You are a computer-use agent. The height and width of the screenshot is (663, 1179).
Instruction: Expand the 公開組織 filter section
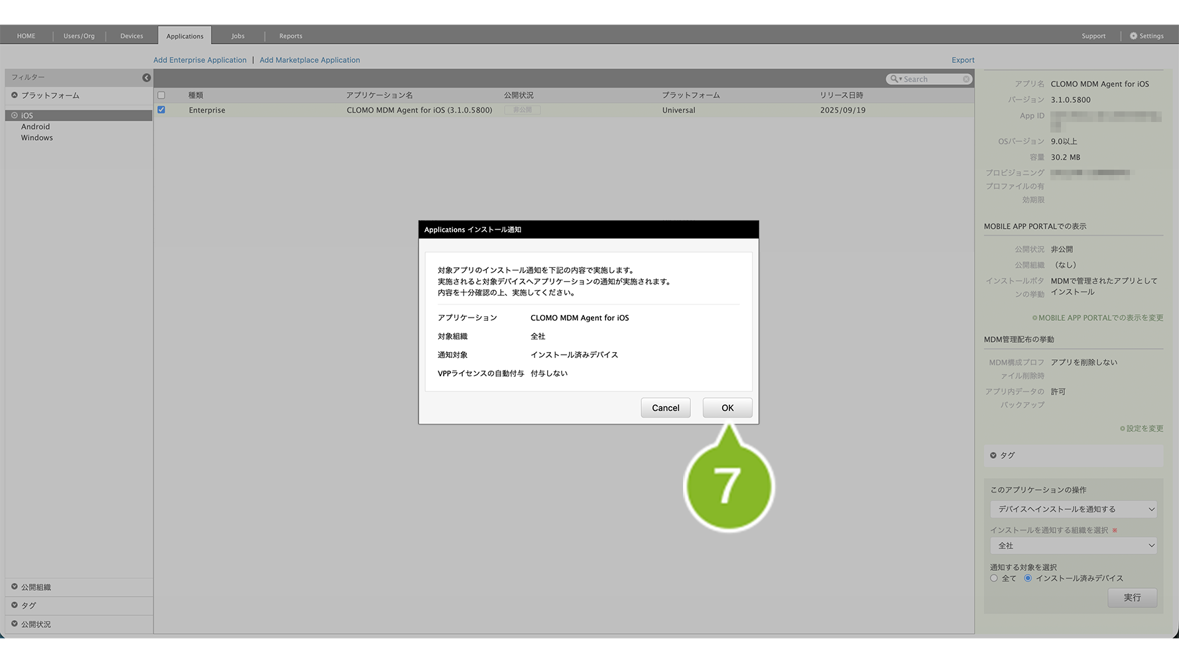(x=15, y=587)
